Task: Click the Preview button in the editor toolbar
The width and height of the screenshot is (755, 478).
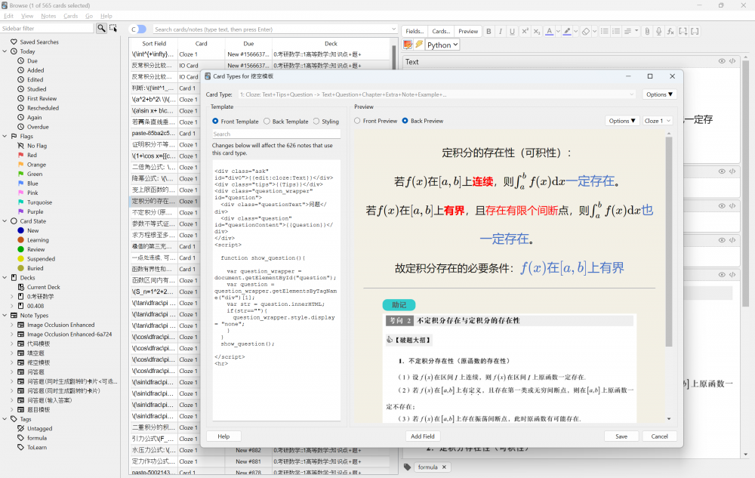Action: [x=468, y=31]
